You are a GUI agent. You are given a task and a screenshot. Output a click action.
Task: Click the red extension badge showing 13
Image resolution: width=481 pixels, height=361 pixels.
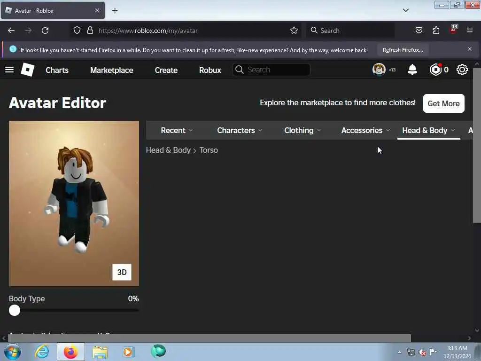[x=453, y=30]
